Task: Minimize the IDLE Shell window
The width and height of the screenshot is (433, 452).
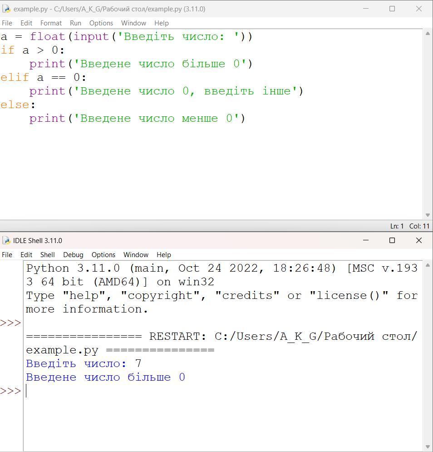Action: click(366, 240)
